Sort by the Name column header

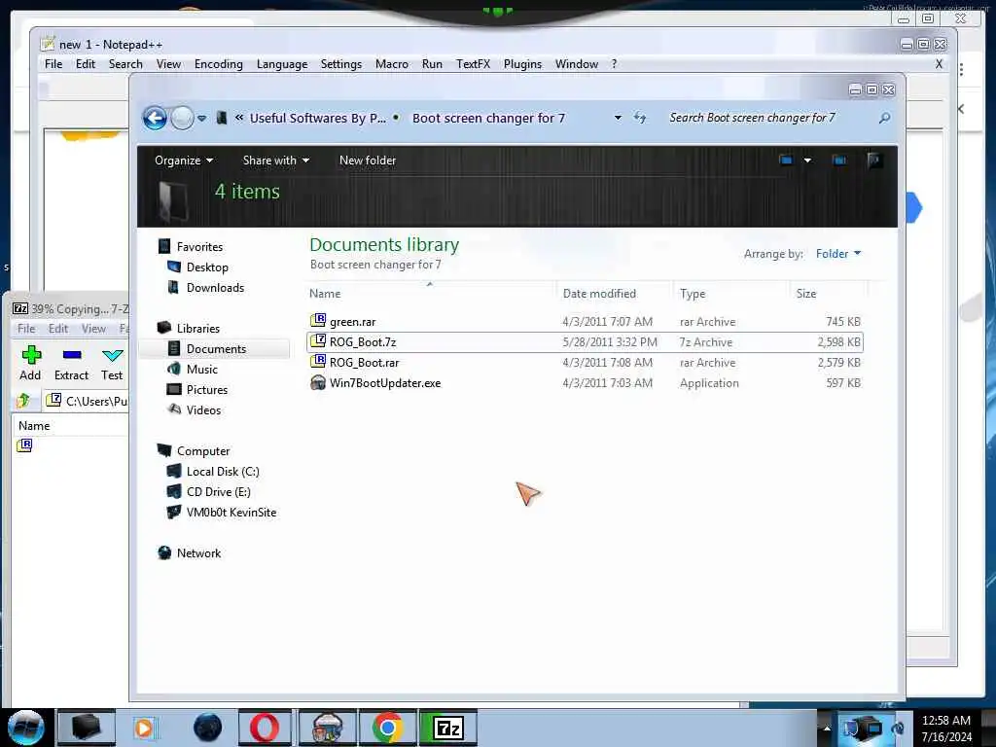point(325,294)
